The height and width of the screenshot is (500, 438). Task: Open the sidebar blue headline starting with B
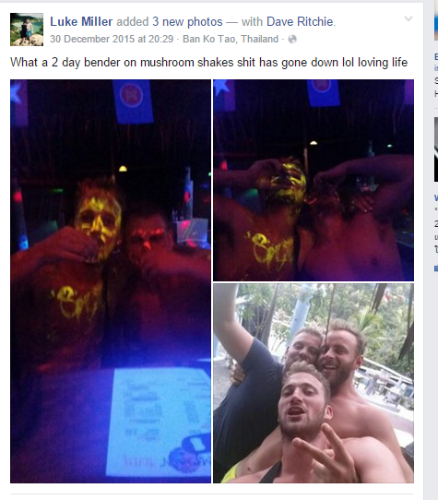point(436,57)
